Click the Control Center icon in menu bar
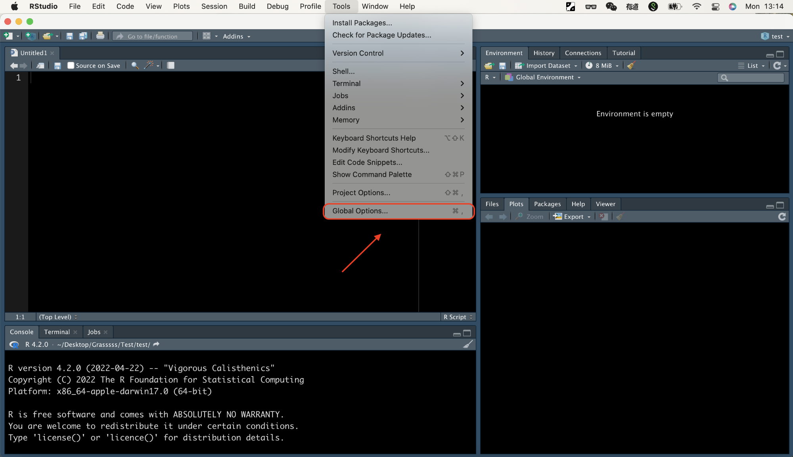 715,6
